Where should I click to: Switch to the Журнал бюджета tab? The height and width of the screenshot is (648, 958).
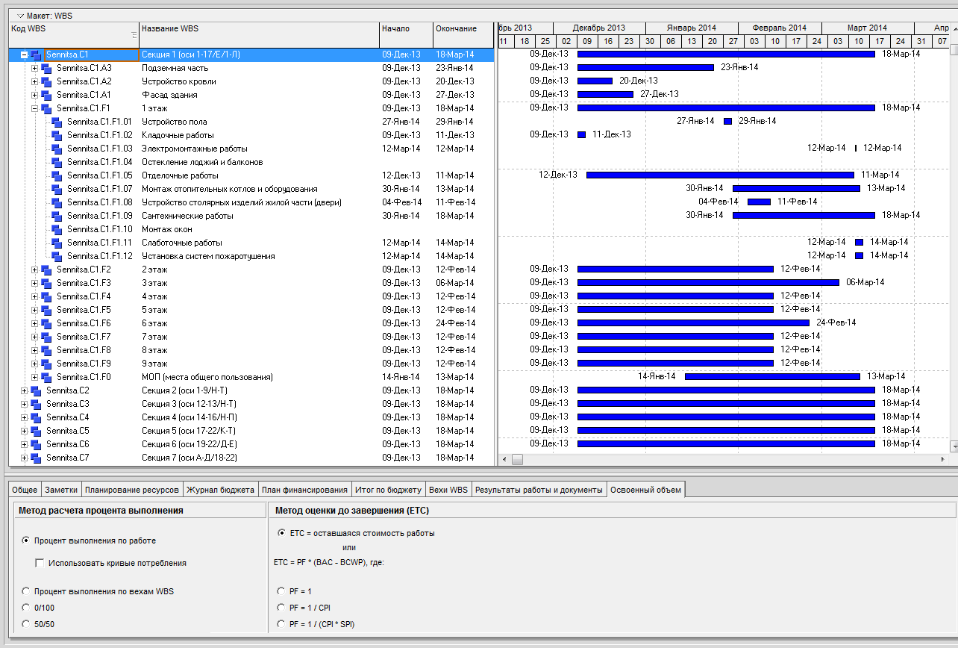pos(220,490)
